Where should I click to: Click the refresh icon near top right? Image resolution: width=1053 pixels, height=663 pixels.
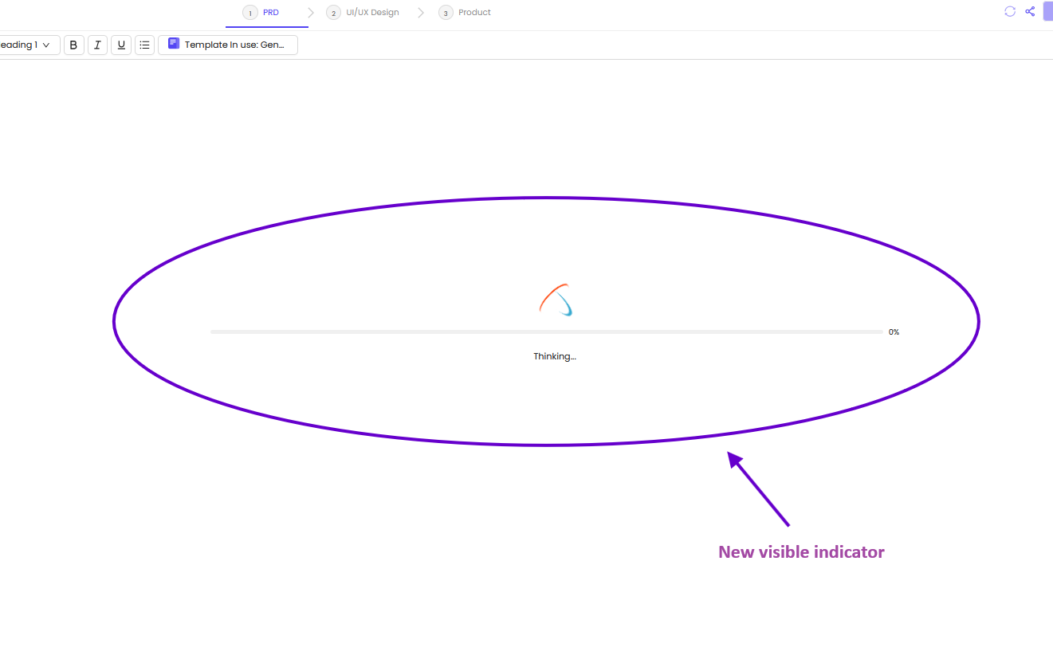click(x=1010, y=11)
